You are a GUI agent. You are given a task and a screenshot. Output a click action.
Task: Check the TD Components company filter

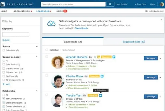4,80
